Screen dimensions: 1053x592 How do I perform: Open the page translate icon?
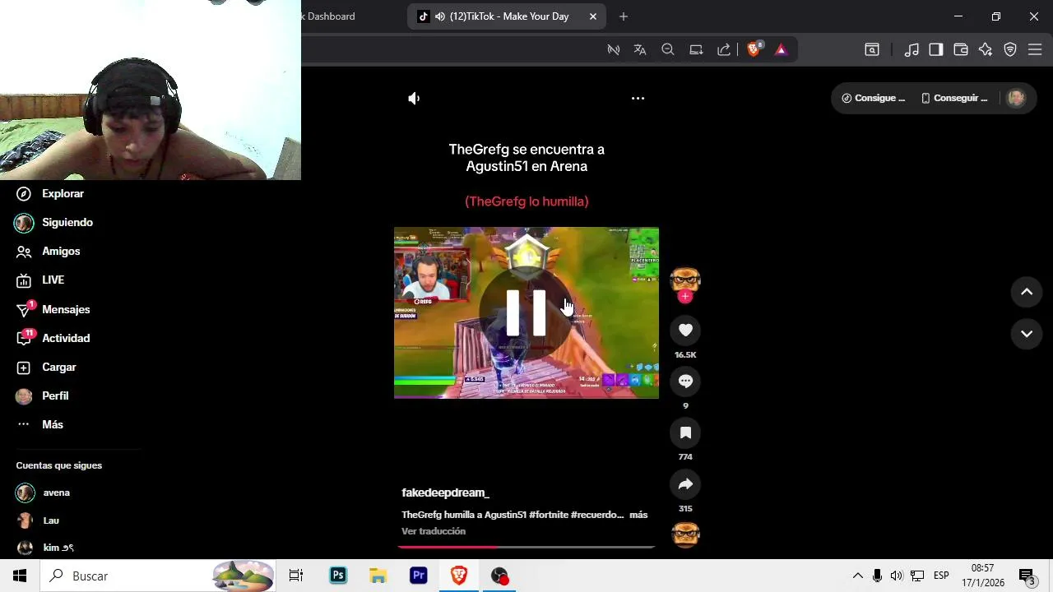pos(640,50)
